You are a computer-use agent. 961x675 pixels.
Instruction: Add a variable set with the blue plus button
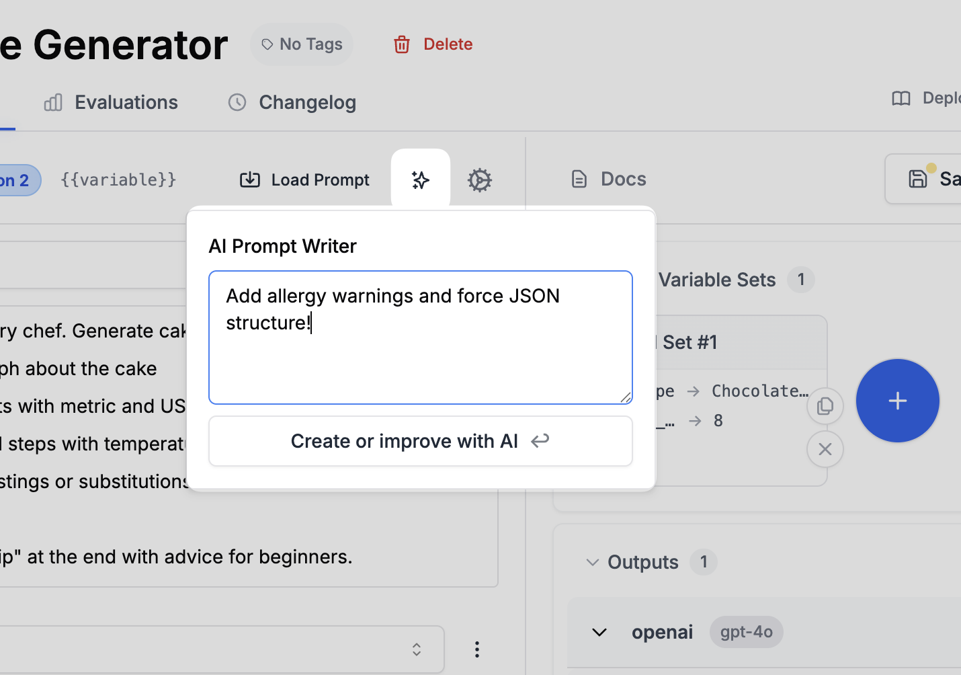coord(897,401)
